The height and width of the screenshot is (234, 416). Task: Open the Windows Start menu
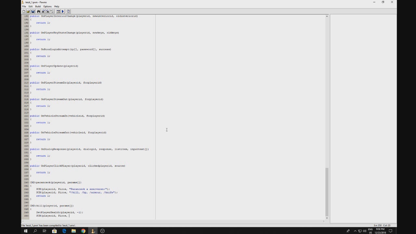25,231
